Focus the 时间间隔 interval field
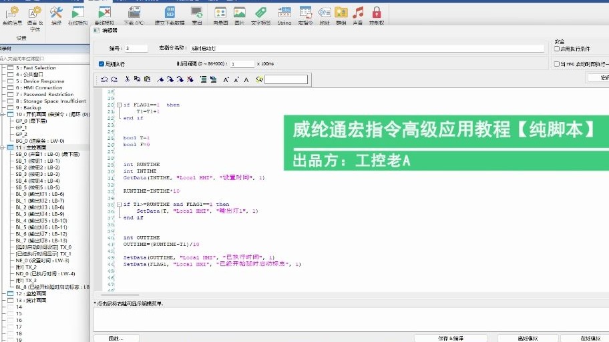 pyautogui.click(x=242, y=63)
